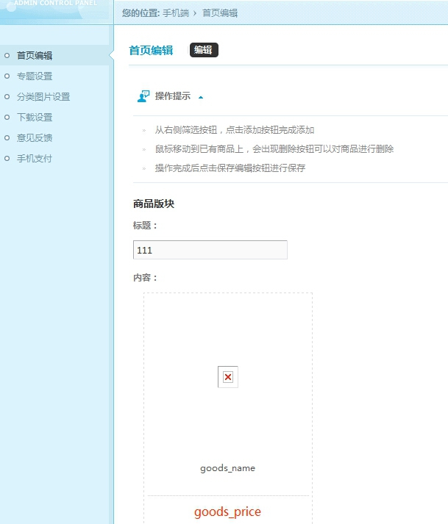
Task: Click the 编辑 tab button
Action: coord(204,50)
